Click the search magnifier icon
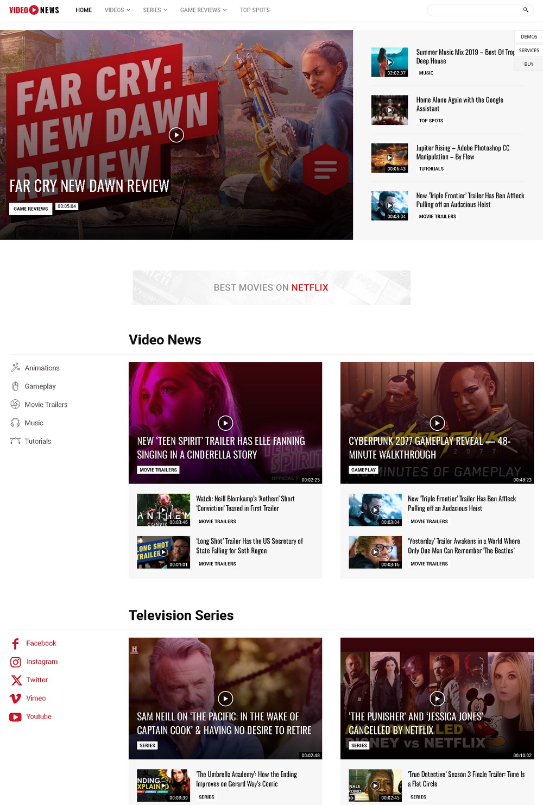The width and height of the screenshot is (543, 805). coord(525,10)
